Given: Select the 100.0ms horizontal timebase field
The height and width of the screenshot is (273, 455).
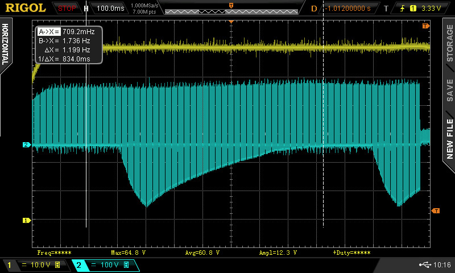Looking at the screenshot, I should 110,9.
